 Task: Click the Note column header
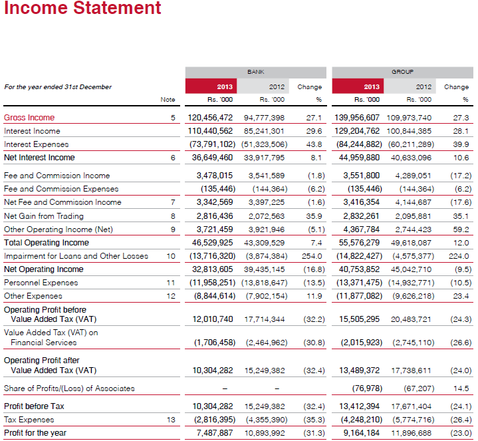(x=168, y=100)
